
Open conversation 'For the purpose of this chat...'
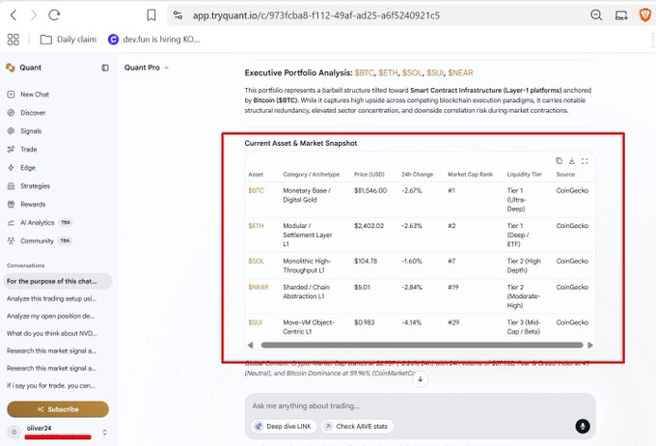pos(58,281)
